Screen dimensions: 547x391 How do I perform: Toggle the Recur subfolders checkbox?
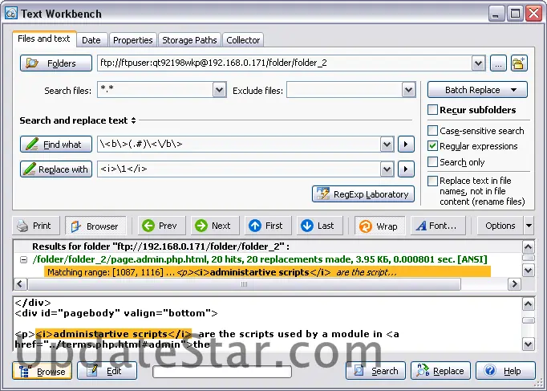tap(432, 110)
